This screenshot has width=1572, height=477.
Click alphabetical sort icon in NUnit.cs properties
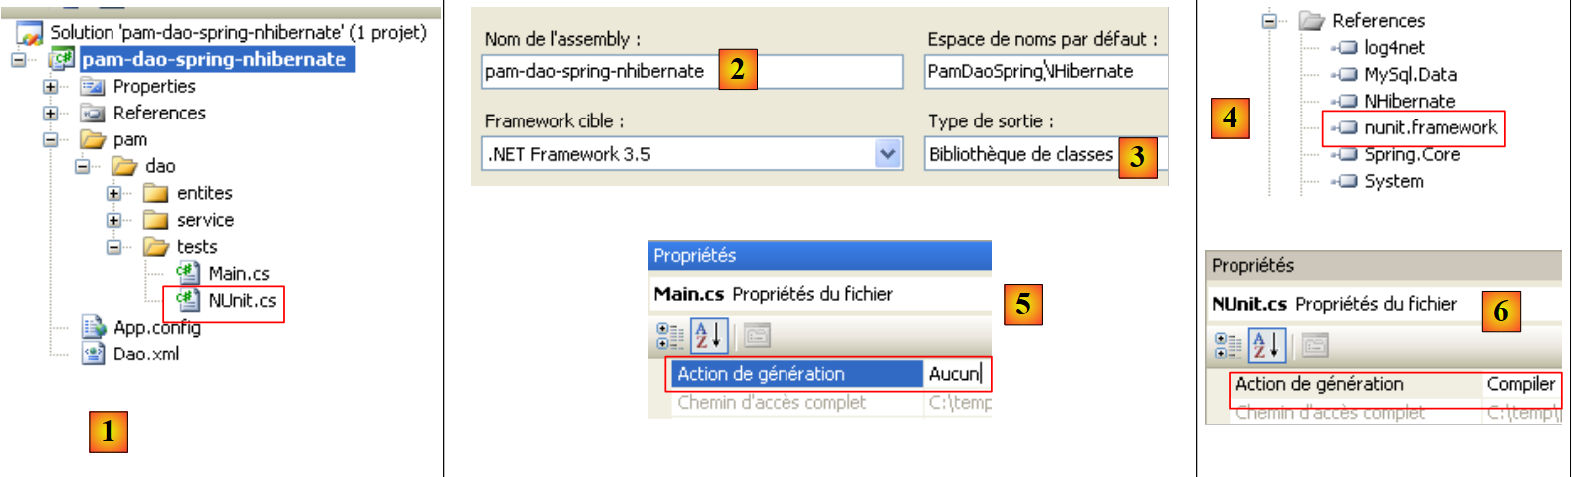coord(1267,346)
